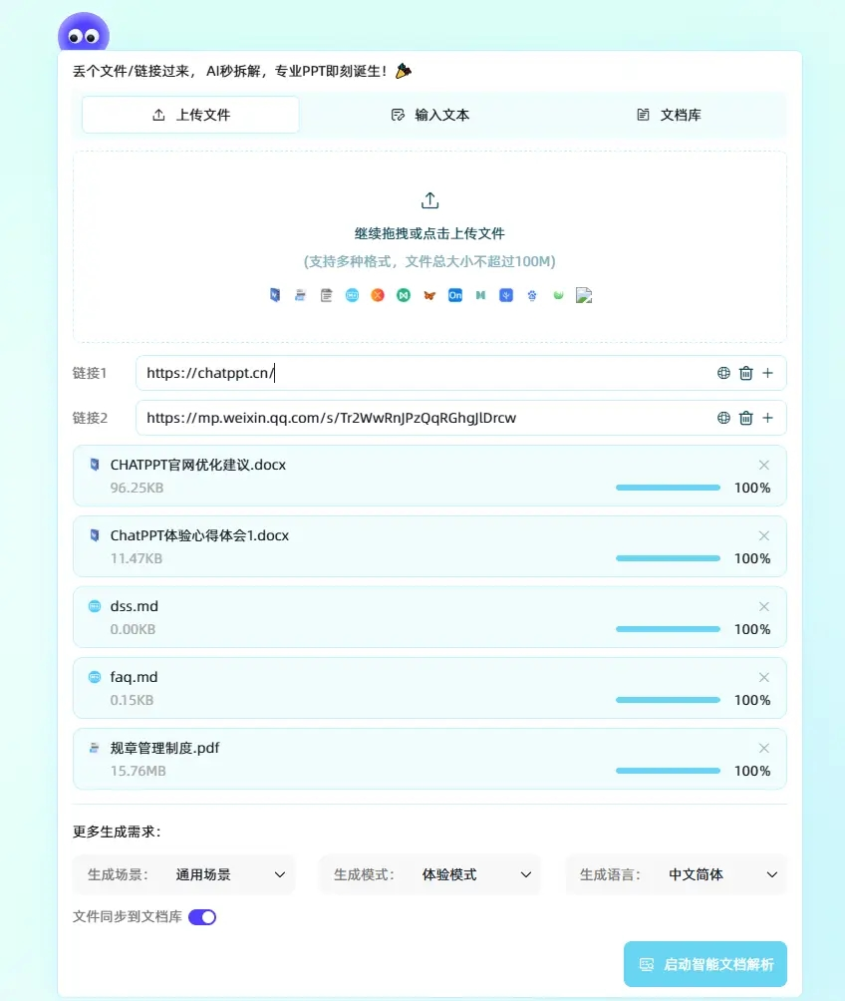Click 继续拖拽或点击上传文件 upload prompt

[429, 233]
